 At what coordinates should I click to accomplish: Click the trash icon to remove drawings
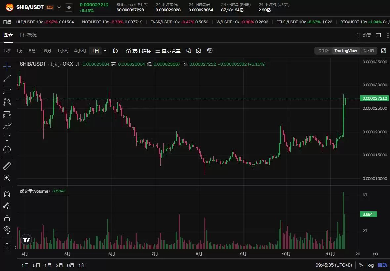point(7,246)
